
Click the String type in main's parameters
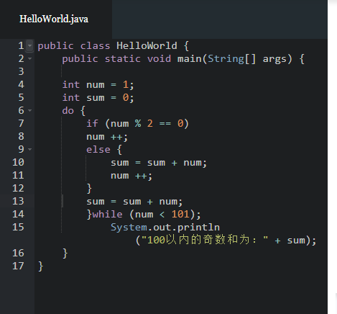point(226,58)
